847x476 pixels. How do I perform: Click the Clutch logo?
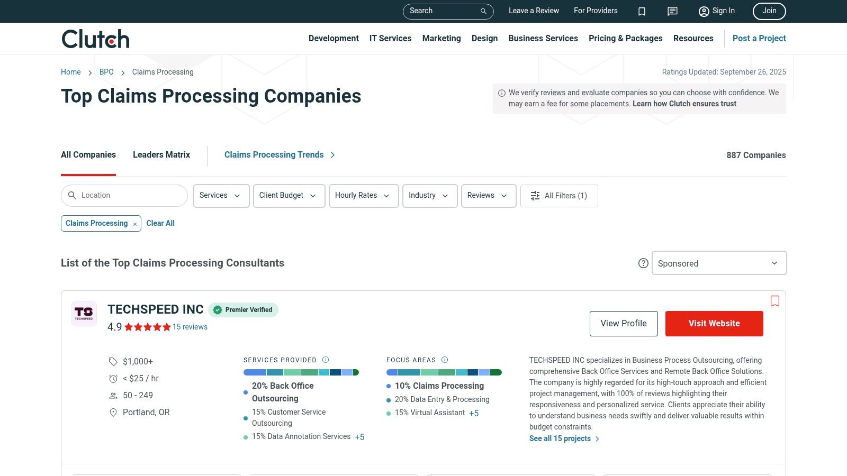point(95,39)
